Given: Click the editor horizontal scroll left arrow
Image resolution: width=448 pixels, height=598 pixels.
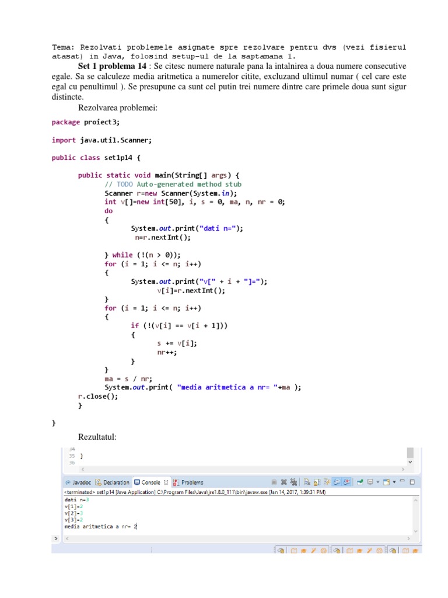Looking at the screenshot, I should pyautogui.click(x=83, y=470).
